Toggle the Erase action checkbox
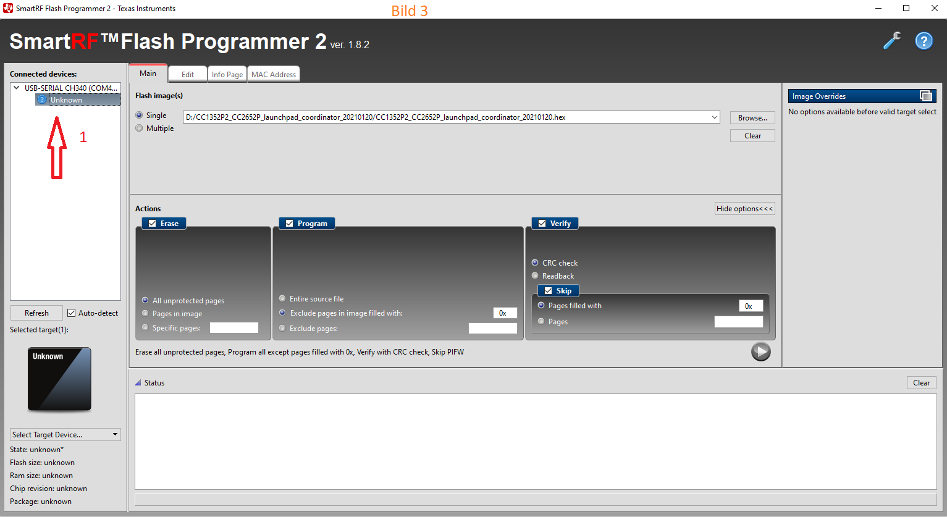This screenshot has height=517, width=947. 152,223
